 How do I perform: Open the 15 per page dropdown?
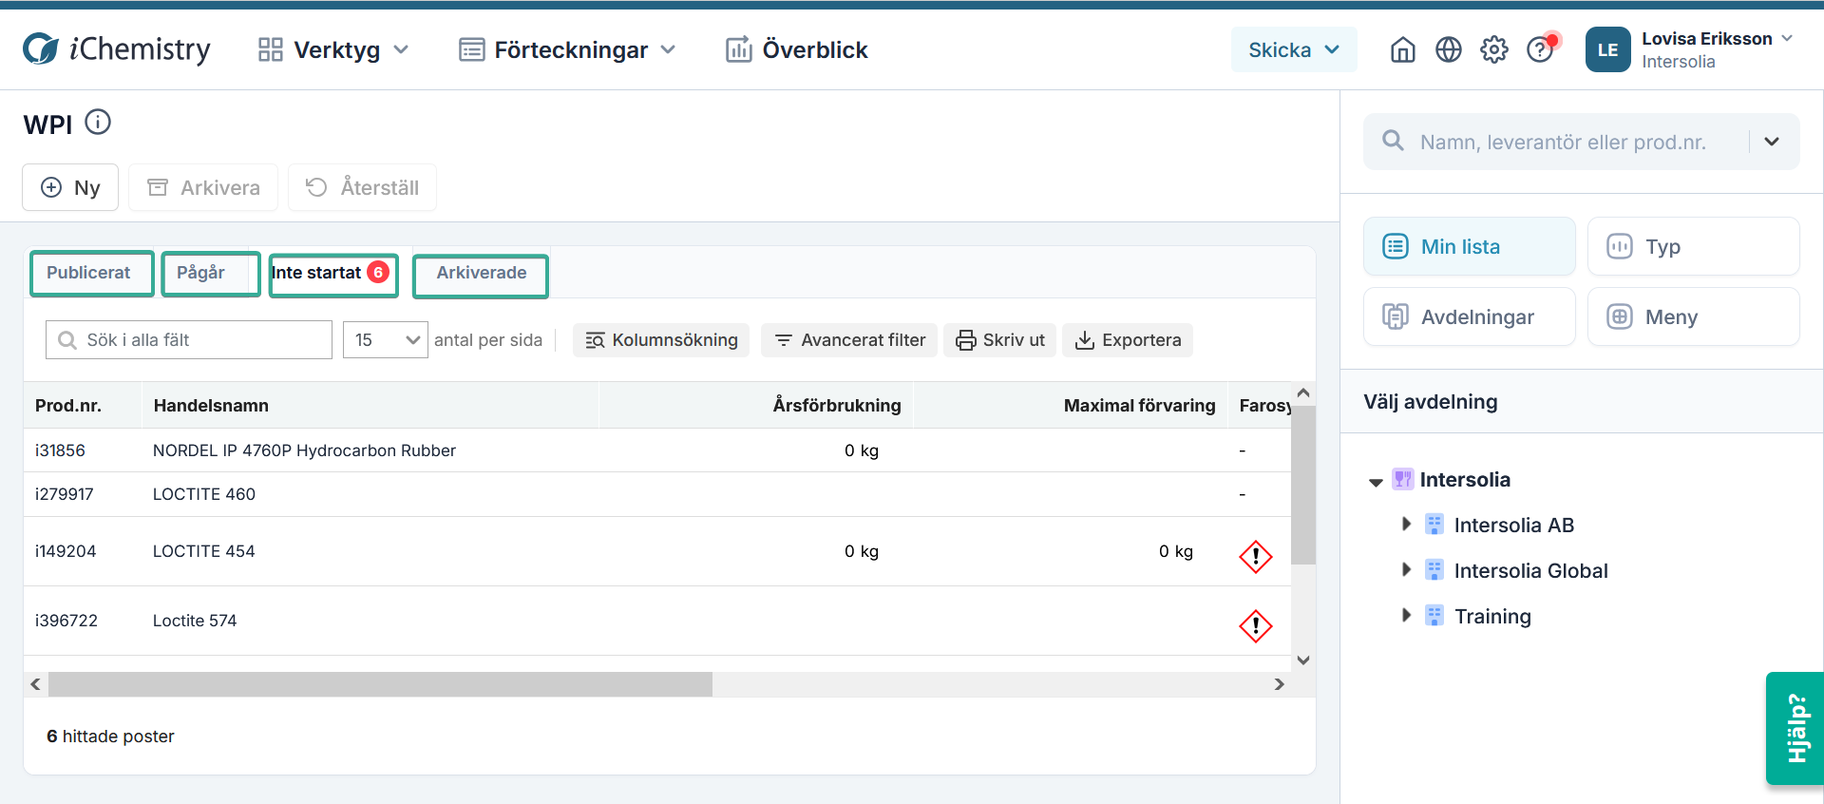[x=386, y=339]
